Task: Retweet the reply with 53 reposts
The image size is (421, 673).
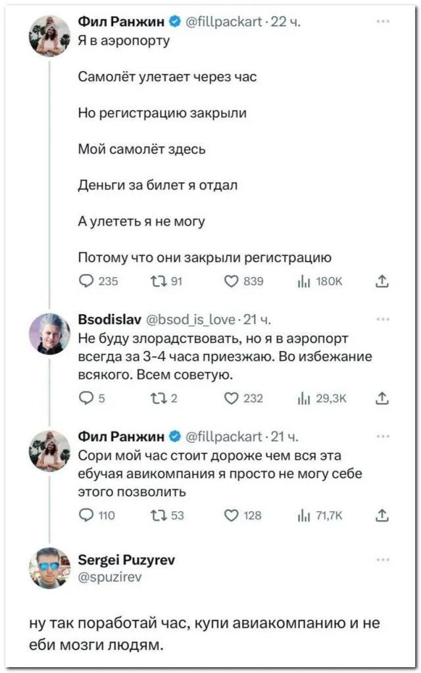Action: tap(160, 514)
